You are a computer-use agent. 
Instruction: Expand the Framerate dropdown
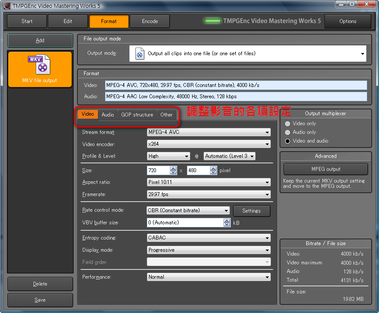pos(209,194)
